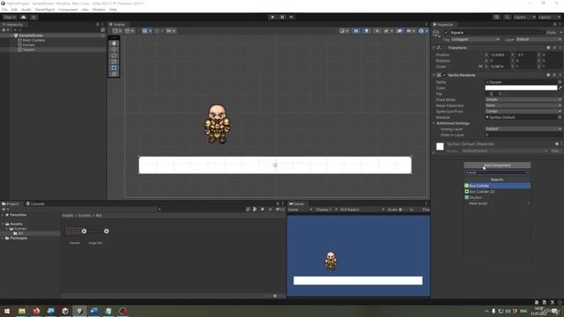
Task: Select the Move tool in Scene toolbar
Action: (x=114, y=49)
